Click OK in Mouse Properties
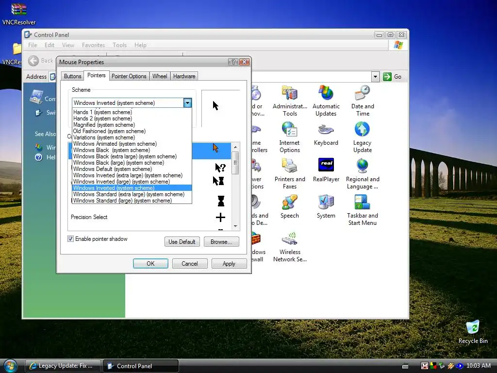Viewport: 497px width, 373px height. (150, 264)
